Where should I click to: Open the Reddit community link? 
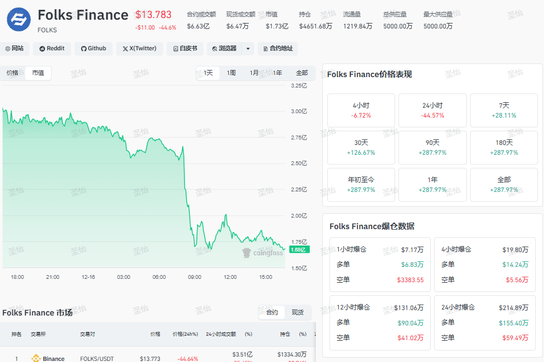pos(52,49)
